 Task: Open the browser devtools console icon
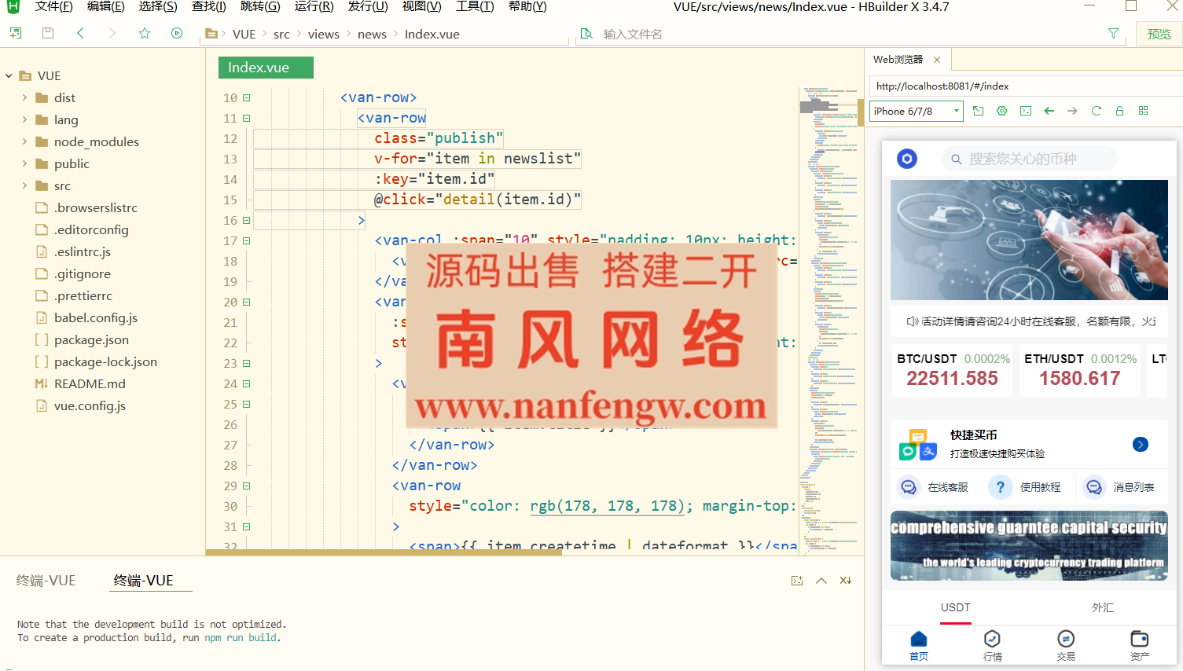click(1025, 111)
